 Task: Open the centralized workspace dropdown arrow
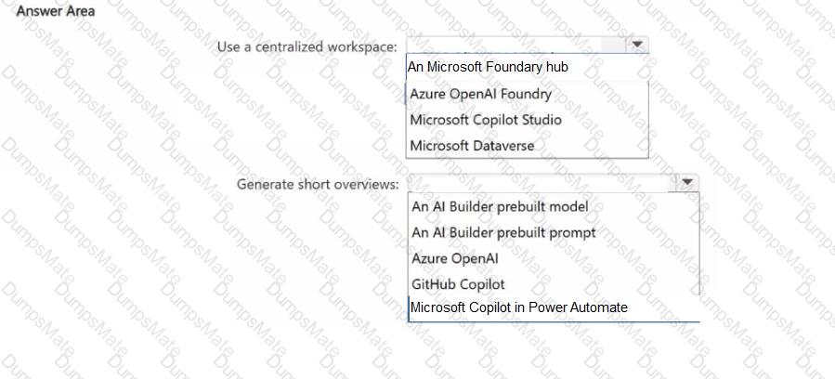click(x=637, y=45)
